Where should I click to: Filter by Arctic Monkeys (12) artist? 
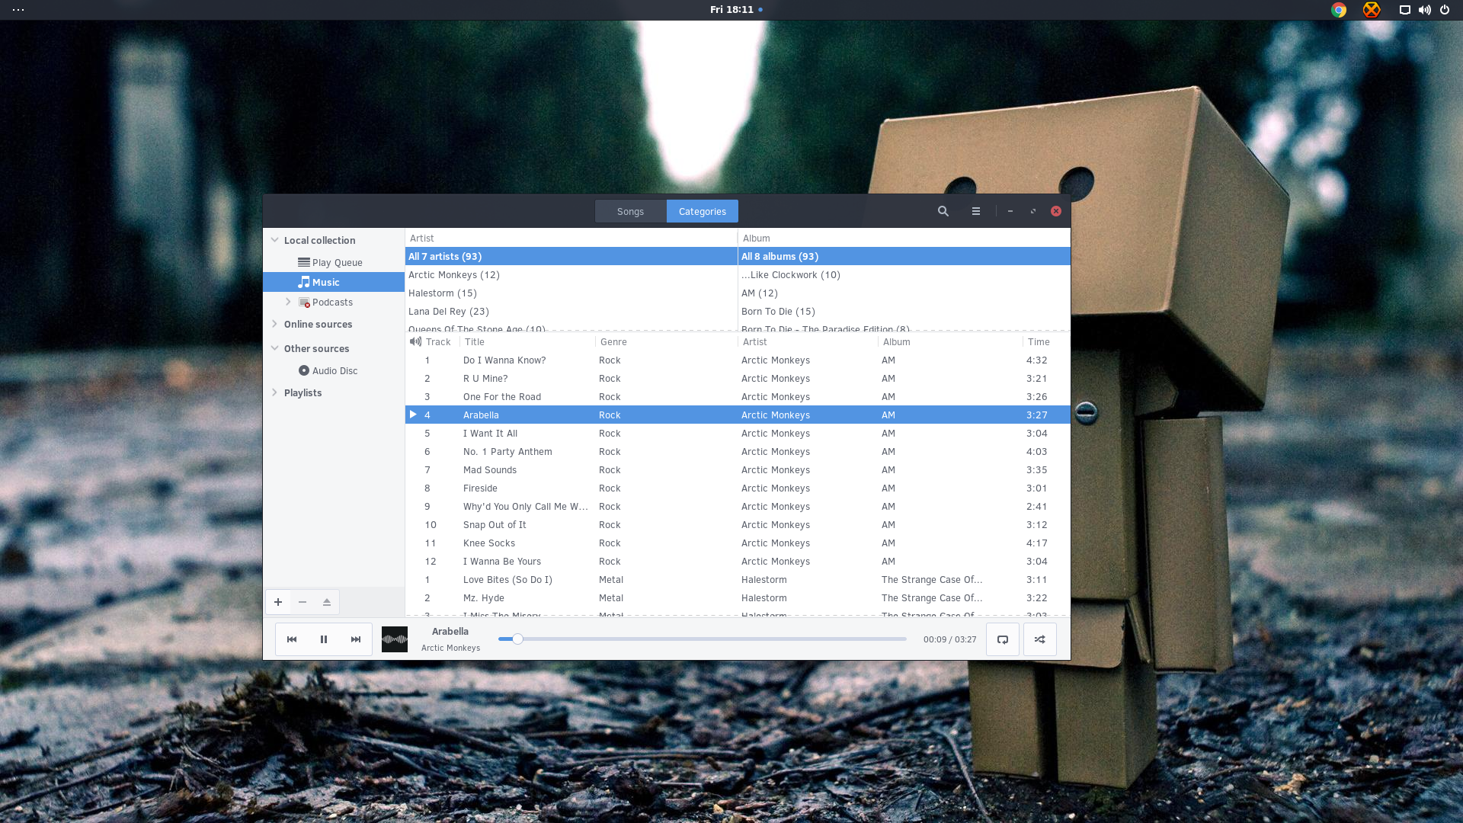[571, 274]
